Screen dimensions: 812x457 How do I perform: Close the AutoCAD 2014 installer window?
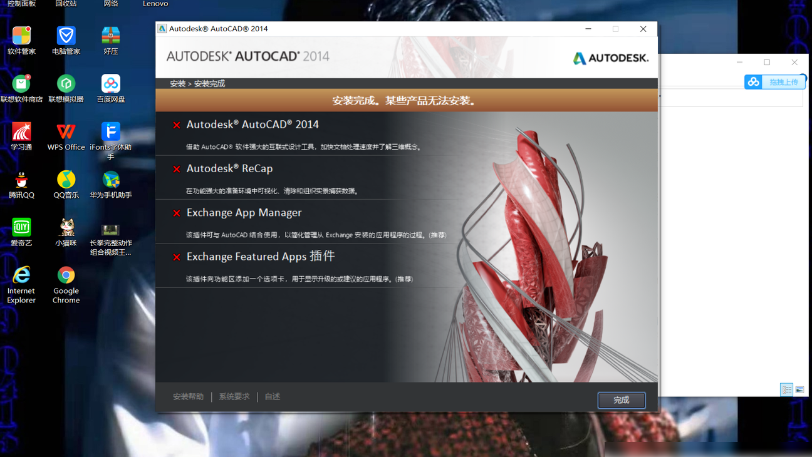click(x=643, y=29)
